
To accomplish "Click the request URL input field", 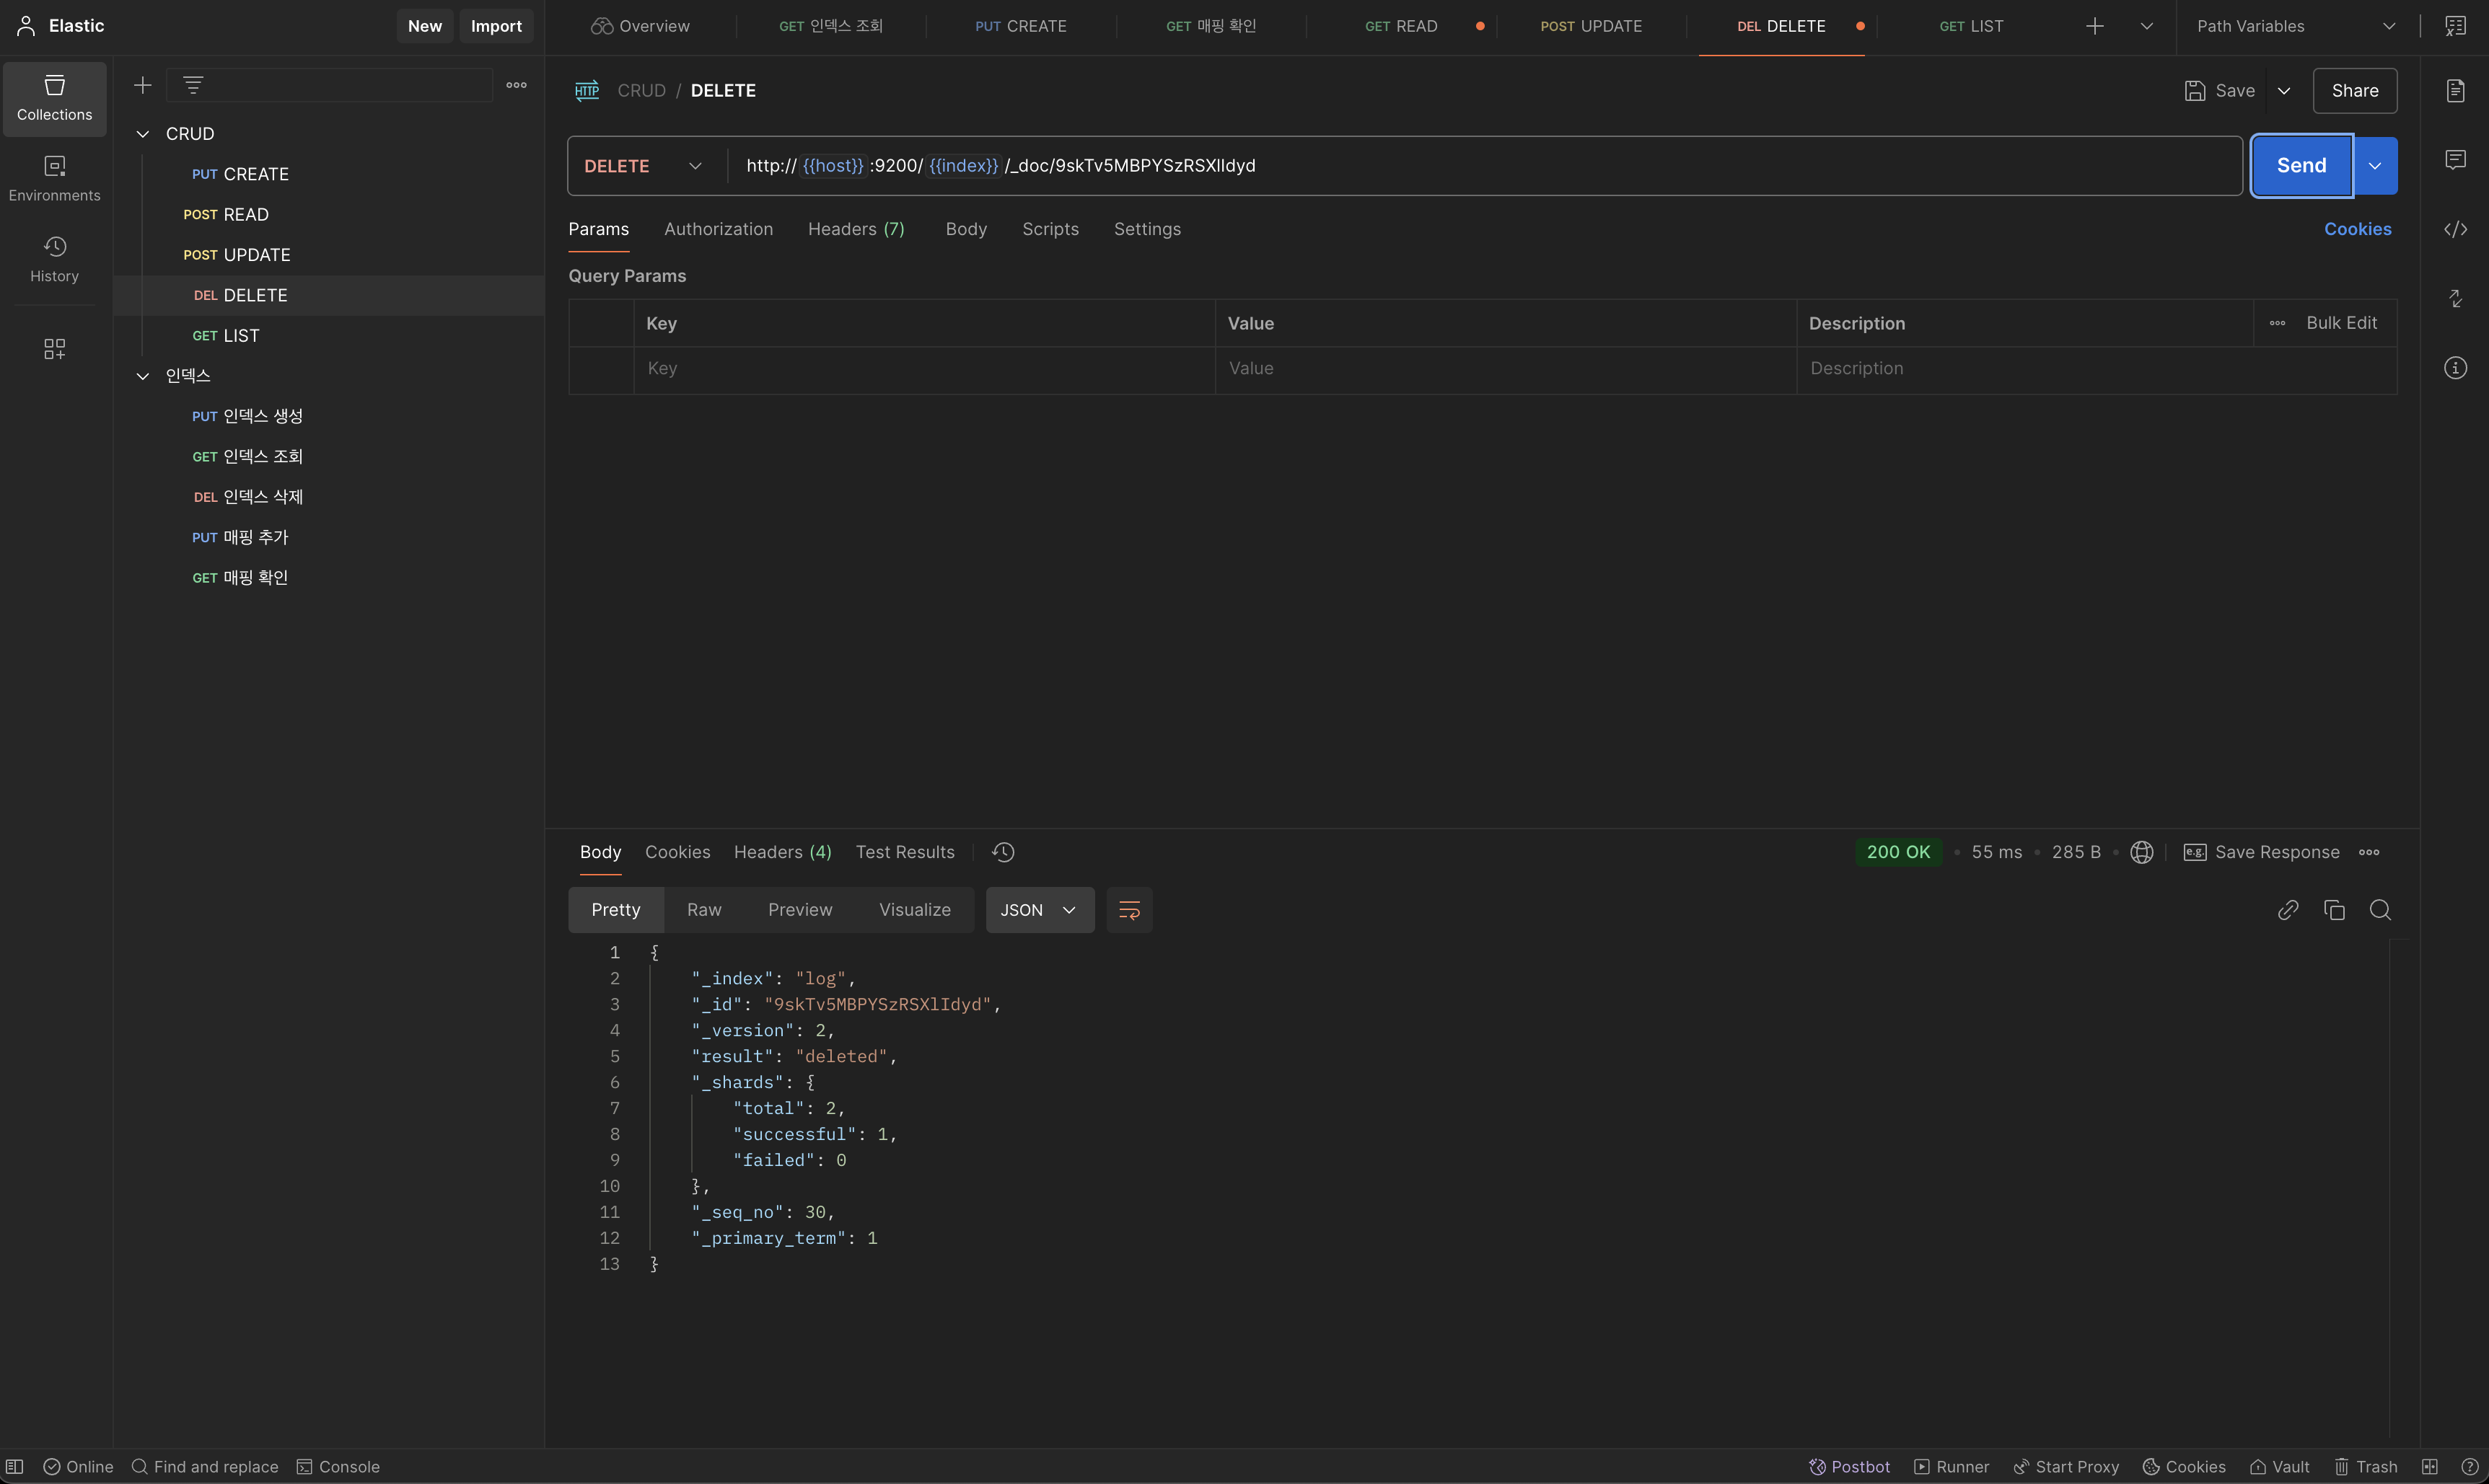I will click(x=1480, y=166).
